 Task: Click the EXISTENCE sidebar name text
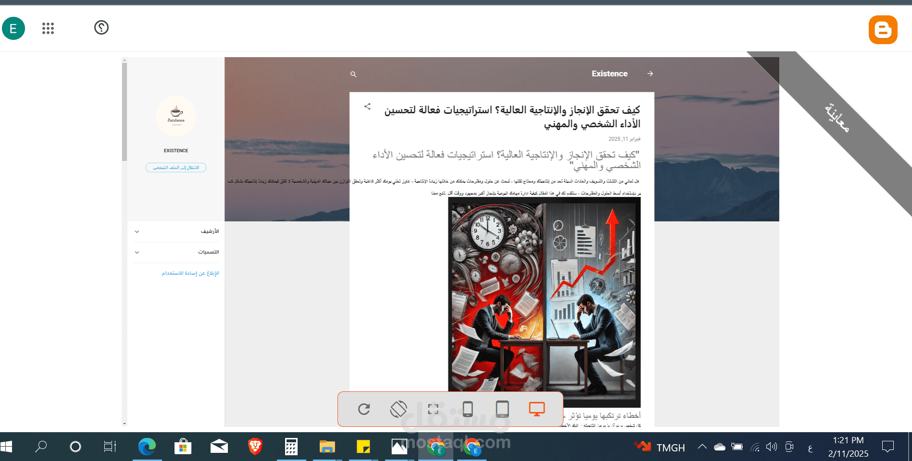(x=176, y=151)
